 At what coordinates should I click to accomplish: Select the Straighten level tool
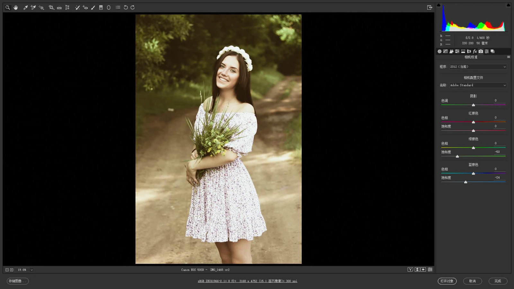pos(59,7)
